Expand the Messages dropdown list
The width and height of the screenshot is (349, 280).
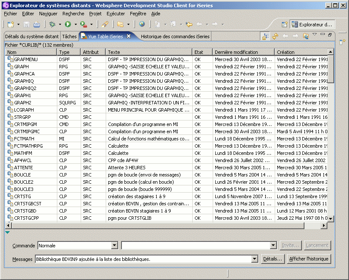[x=255, y=259]
